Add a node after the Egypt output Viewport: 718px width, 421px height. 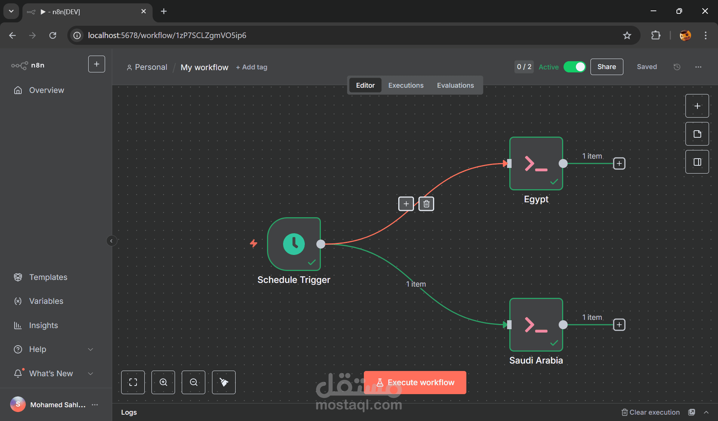(619, 163)
